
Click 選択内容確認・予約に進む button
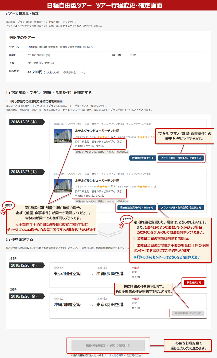(x=108, y=345)
